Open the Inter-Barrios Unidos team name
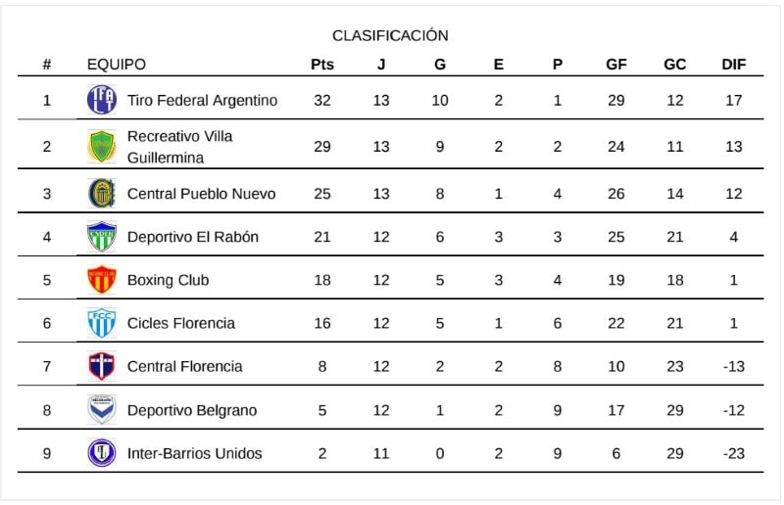This screenshot has width=784, height=505. click(194, 453)
